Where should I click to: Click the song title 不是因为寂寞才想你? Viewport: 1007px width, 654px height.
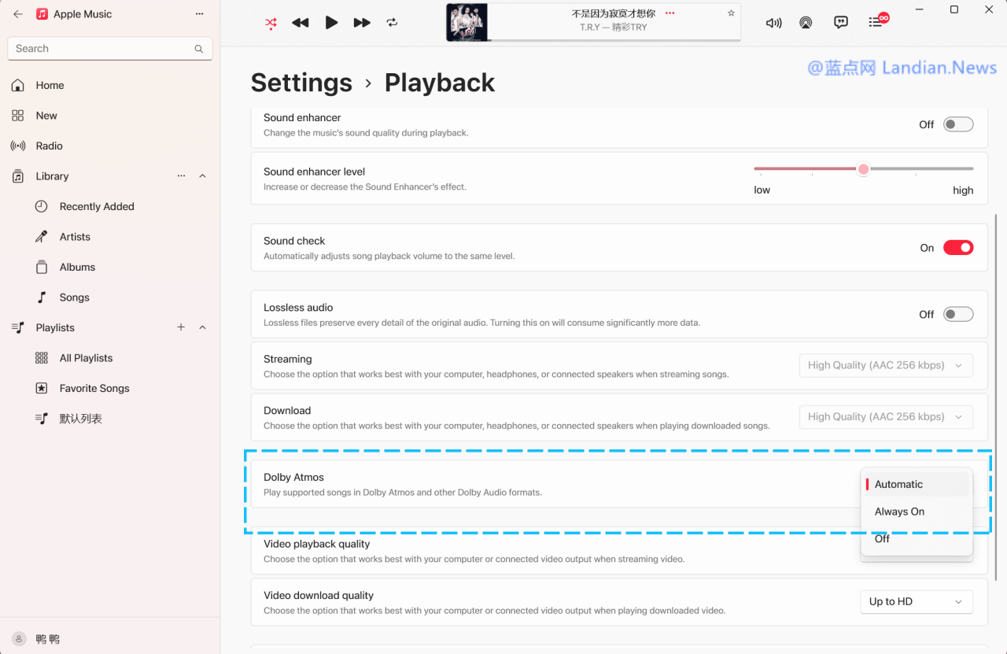pyautogui.click(x=613, y=13)
